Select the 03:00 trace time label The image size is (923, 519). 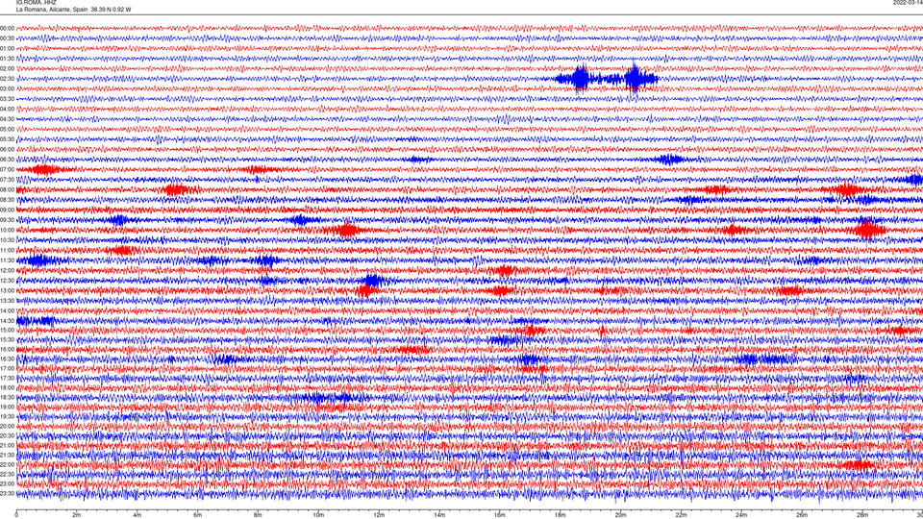7,88
